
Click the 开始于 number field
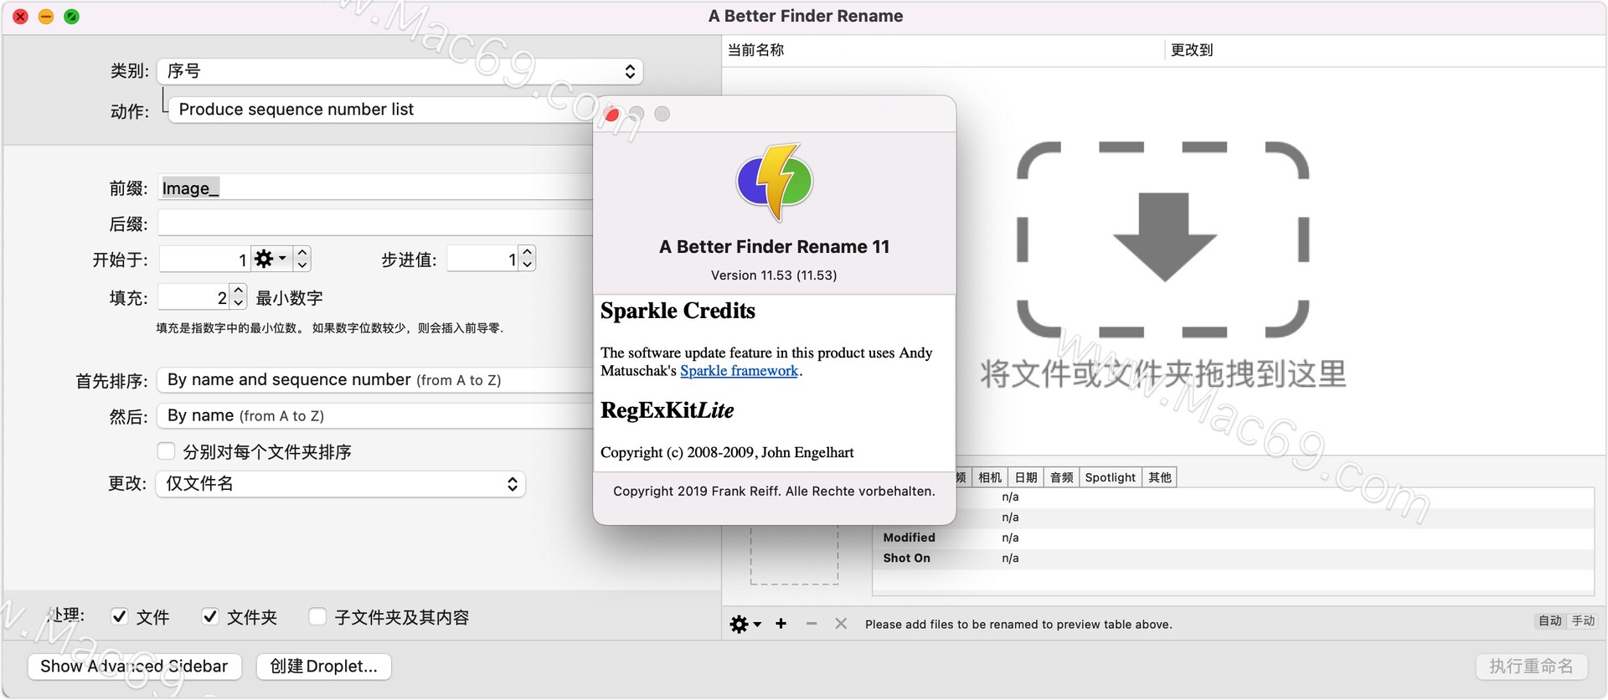[x=205, y=259]
